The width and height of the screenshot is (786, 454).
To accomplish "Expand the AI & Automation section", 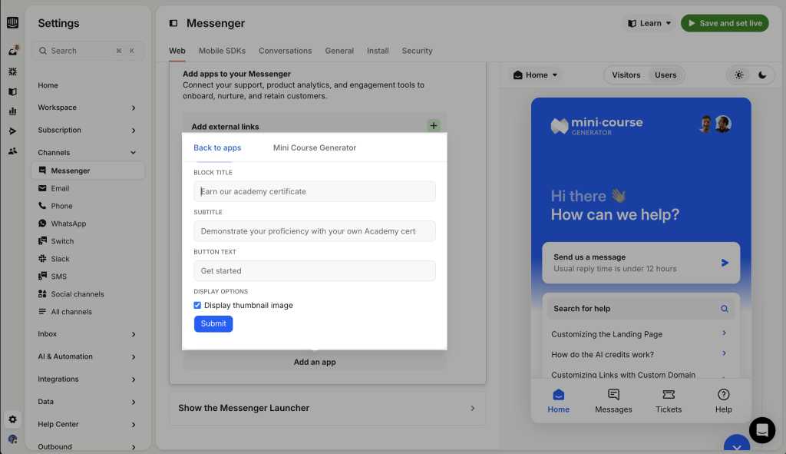I will [x=88, y=356].
